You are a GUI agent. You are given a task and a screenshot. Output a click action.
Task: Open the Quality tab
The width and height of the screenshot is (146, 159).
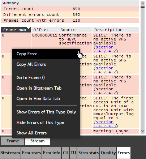108,153
